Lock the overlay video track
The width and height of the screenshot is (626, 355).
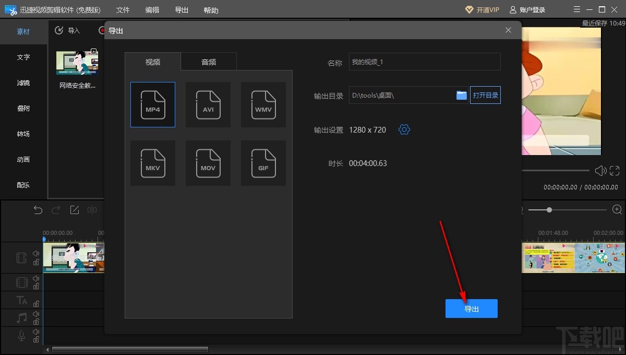(x=36, y=287)
